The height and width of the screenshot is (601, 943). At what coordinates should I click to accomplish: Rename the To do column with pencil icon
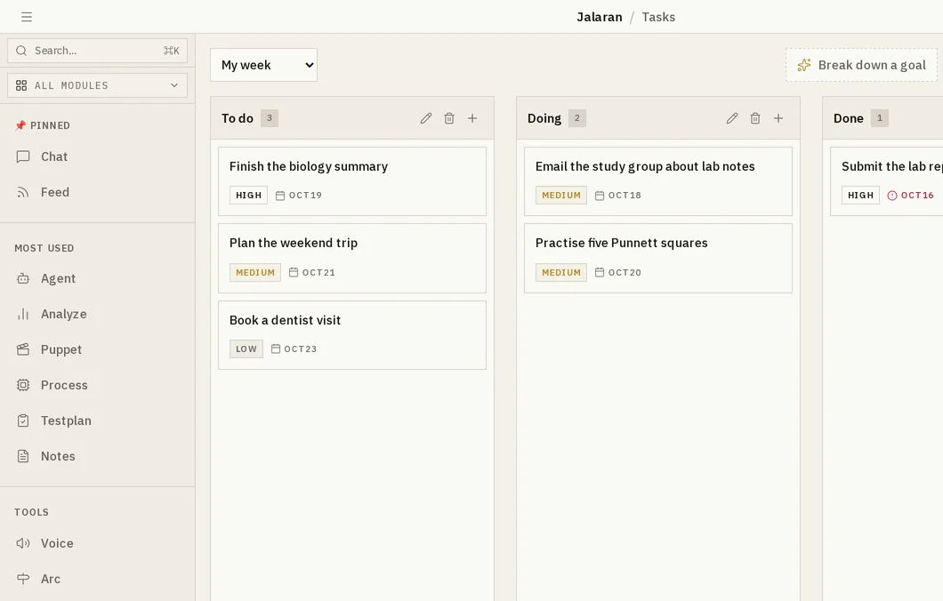(x=426, y=118)
